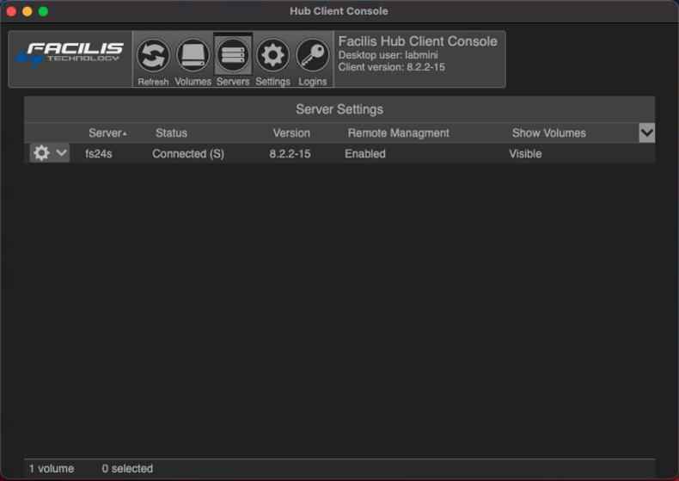
Task: Click the '1 volume' status bar text
Action: [52, 468]
